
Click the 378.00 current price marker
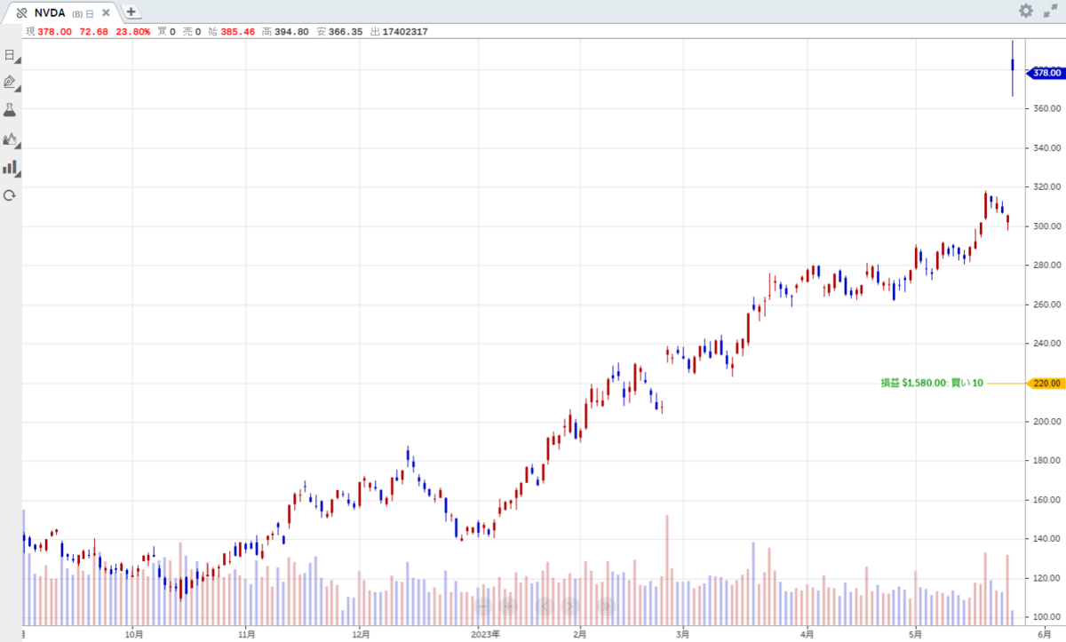point(1045,74)
